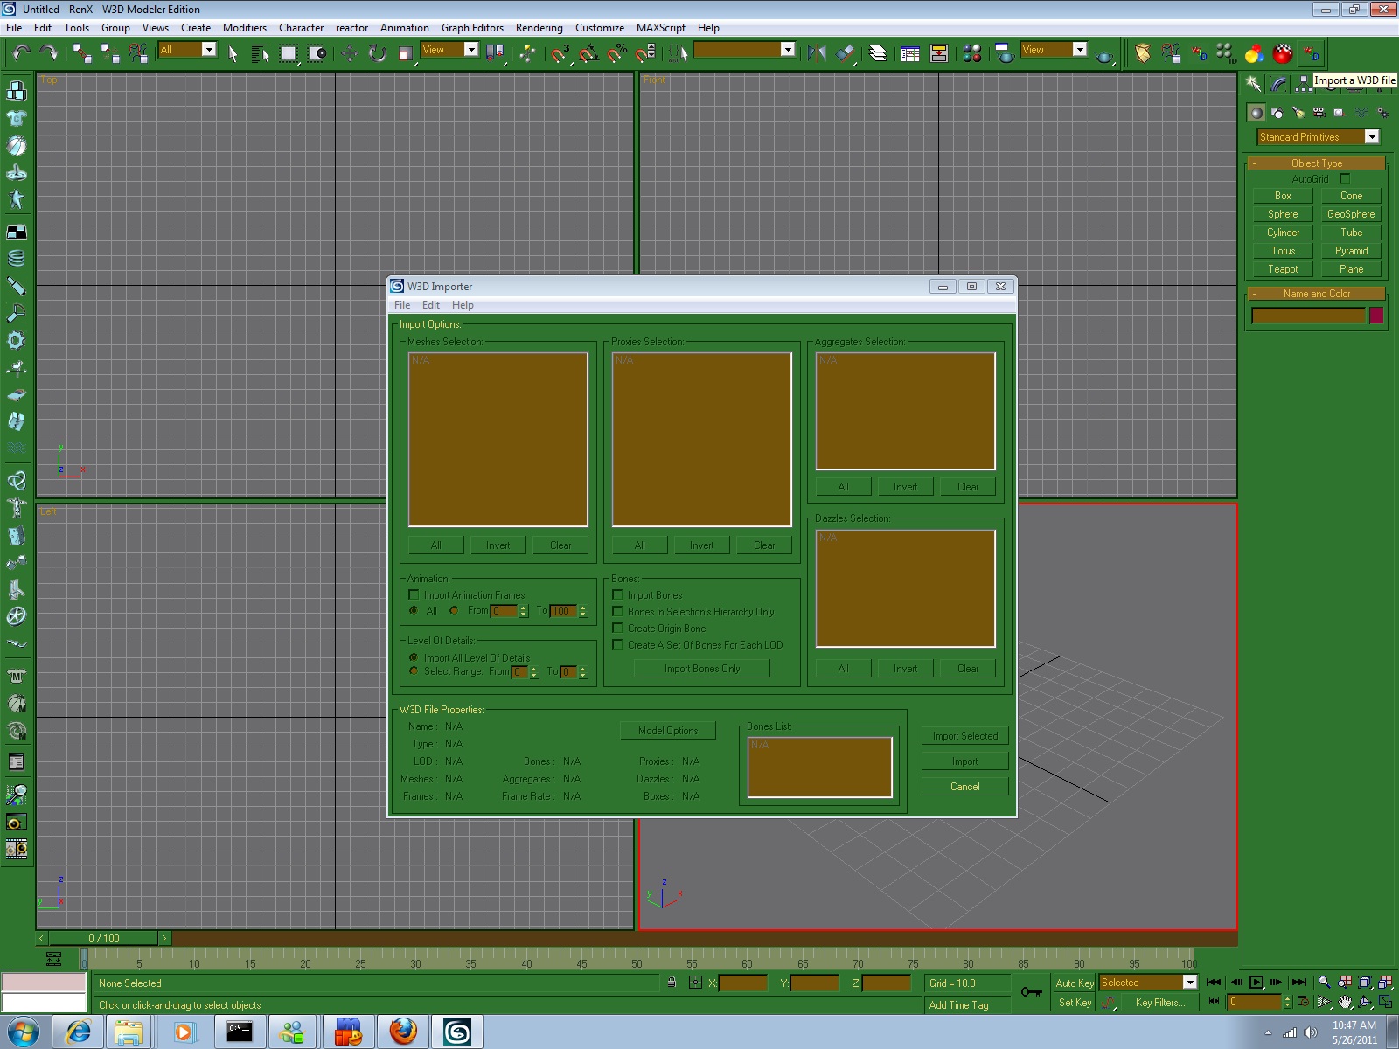Open the Selected key mode dropdown

click(x=1189, y=983)
